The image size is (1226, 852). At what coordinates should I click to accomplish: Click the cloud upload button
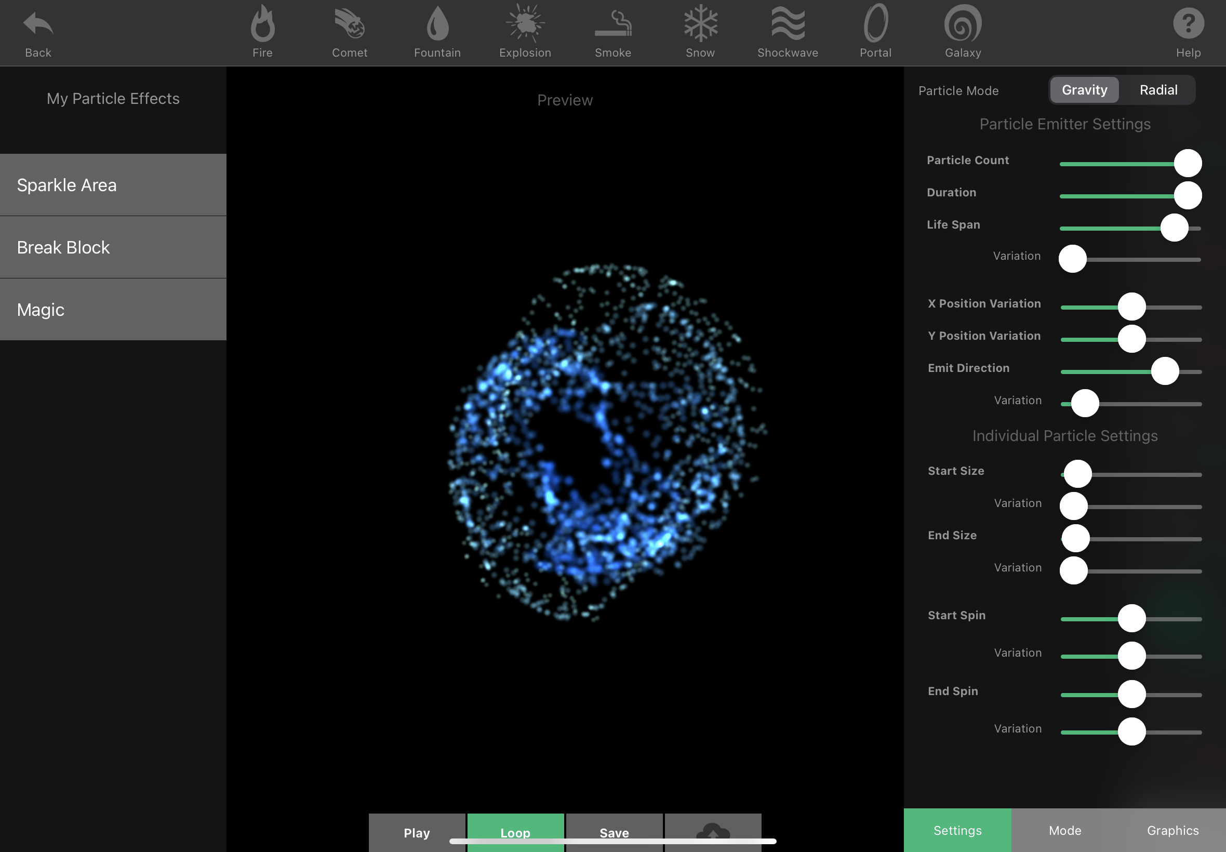713,833
